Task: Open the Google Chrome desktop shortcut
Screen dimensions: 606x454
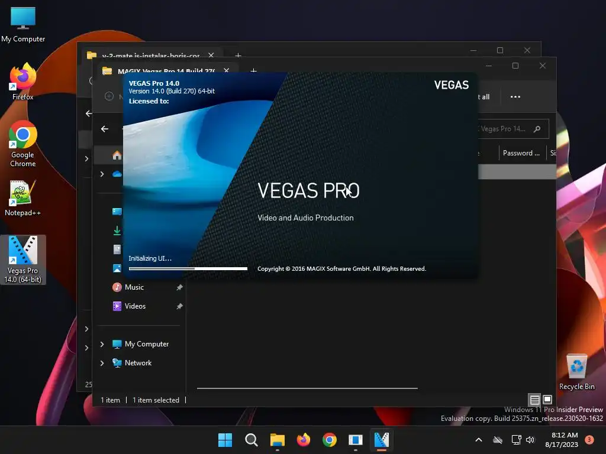Action: point(23,144)
